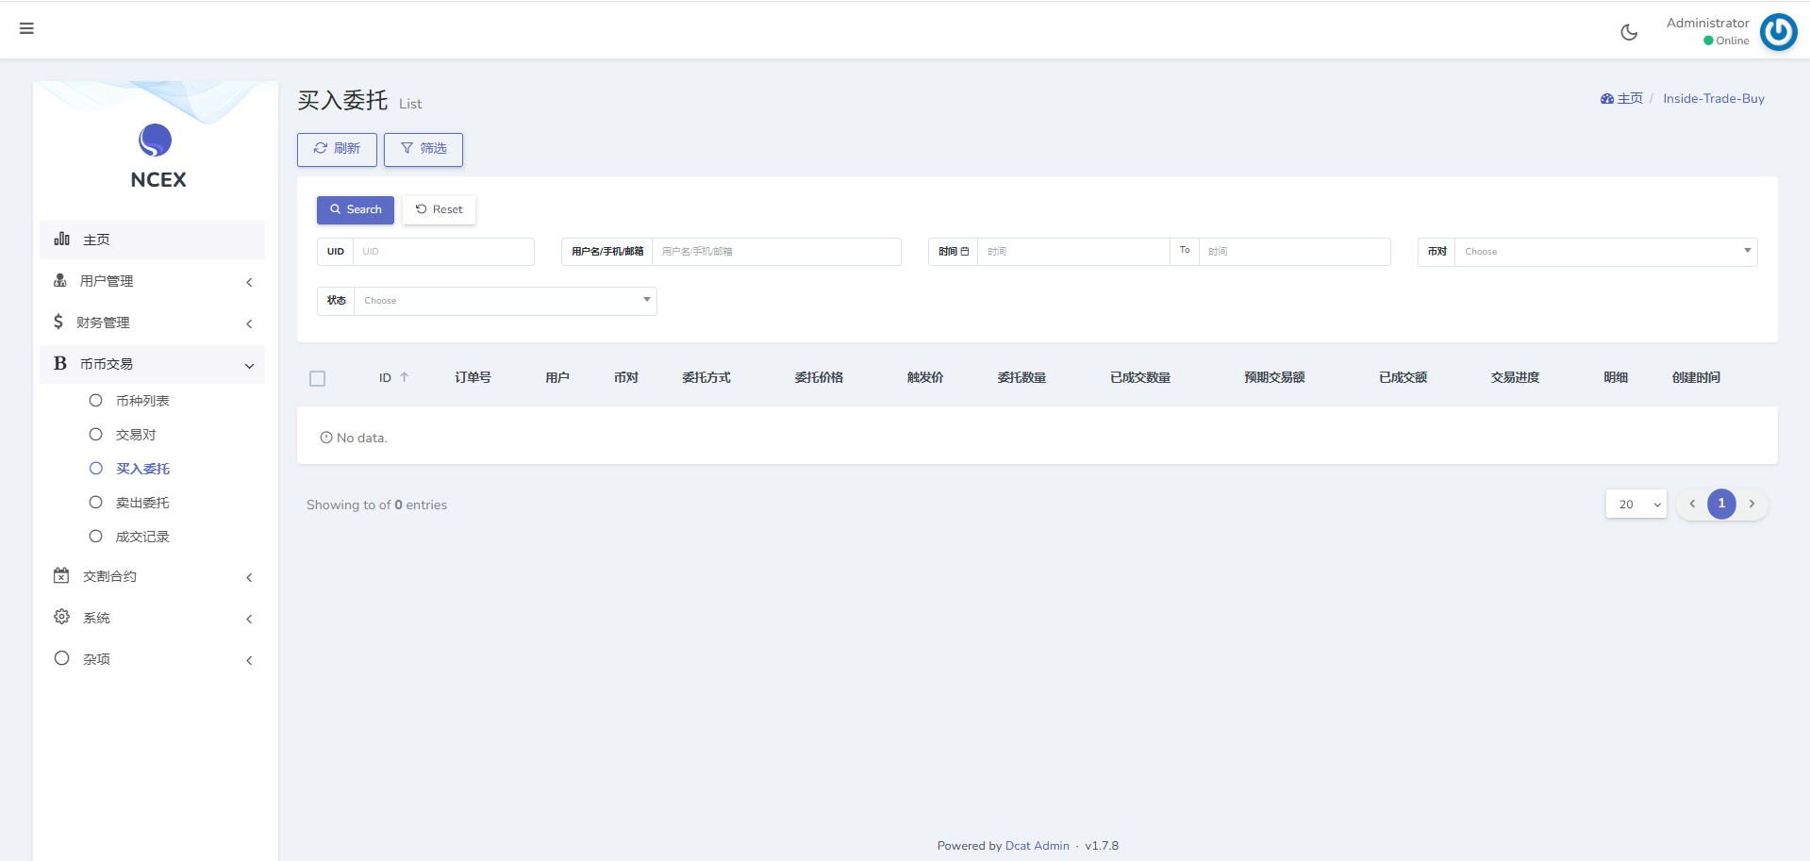Open 卖出委托 in the sidebar
The image size is (1810, 861).
[x=142, y=503]
